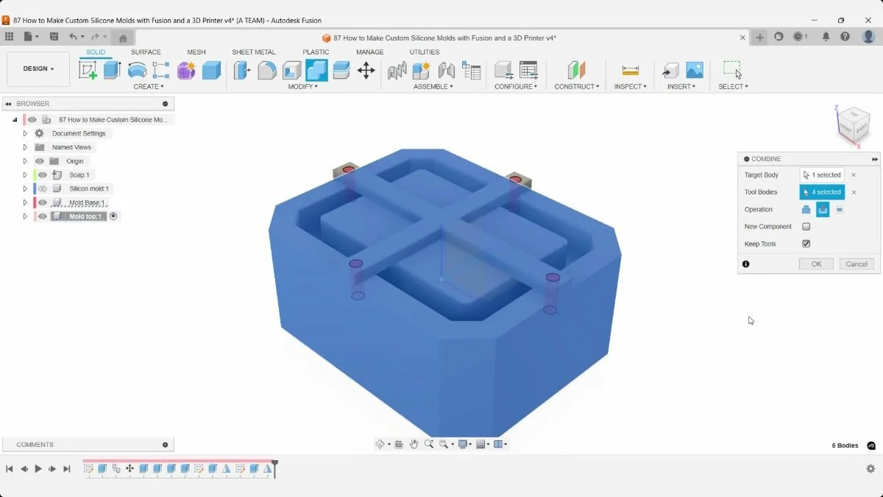Open the Help question mark icon
This screenshot has height=497, width=883.
coord(845,36)
